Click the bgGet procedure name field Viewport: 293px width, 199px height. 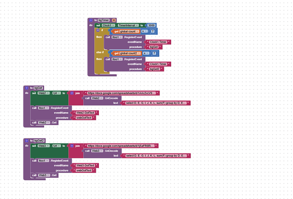pos(38,88)
